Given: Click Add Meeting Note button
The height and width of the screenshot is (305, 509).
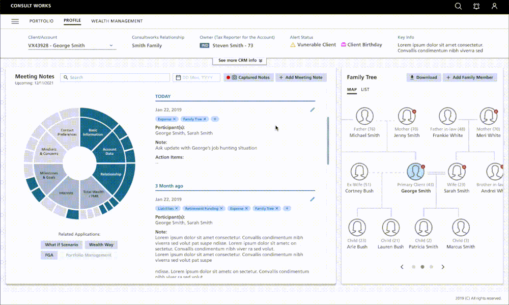Looking at the screenshot, I should click(301, 77).
